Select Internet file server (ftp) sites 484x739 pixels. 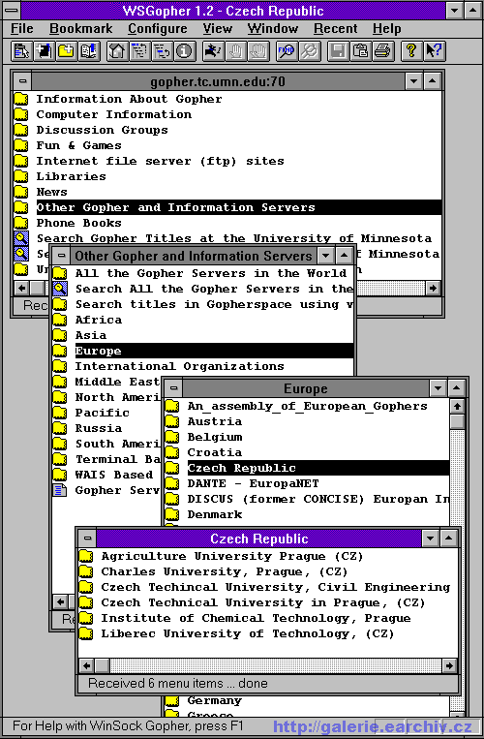point(160,161)
